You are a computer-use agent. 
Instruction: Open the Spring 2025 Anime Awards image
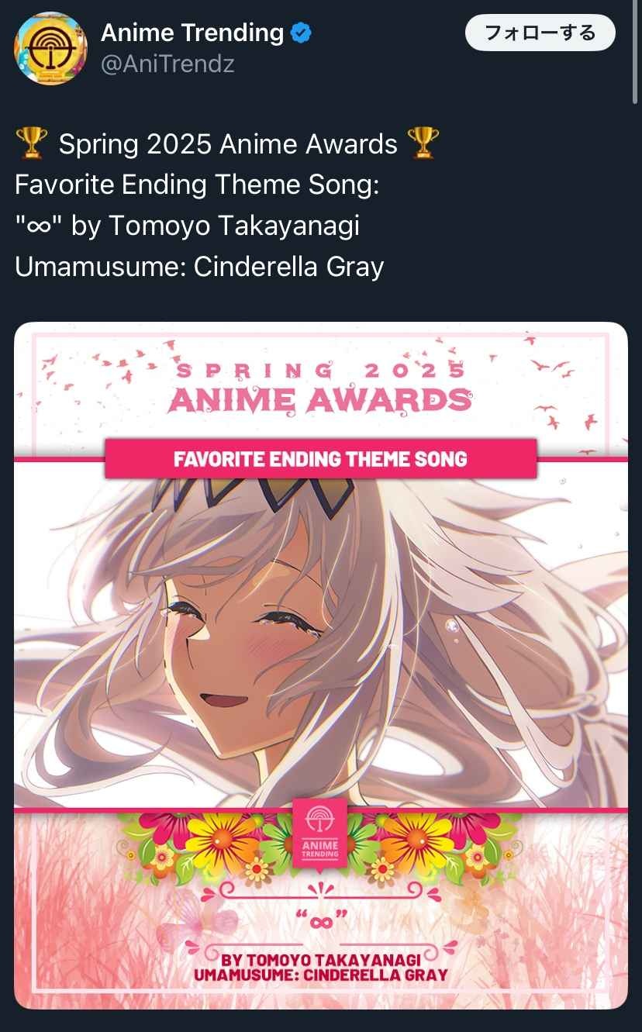pyautogui.click(x=321, y=665)
